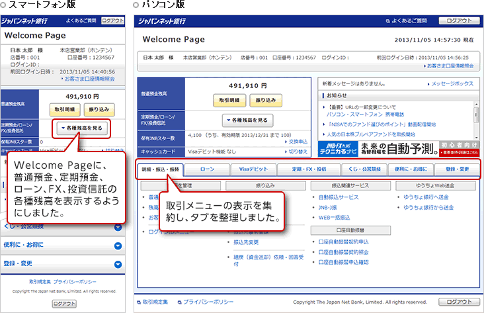484x313 pixels.
Task: Open 振込先変更 link
Action: point(246,242)
